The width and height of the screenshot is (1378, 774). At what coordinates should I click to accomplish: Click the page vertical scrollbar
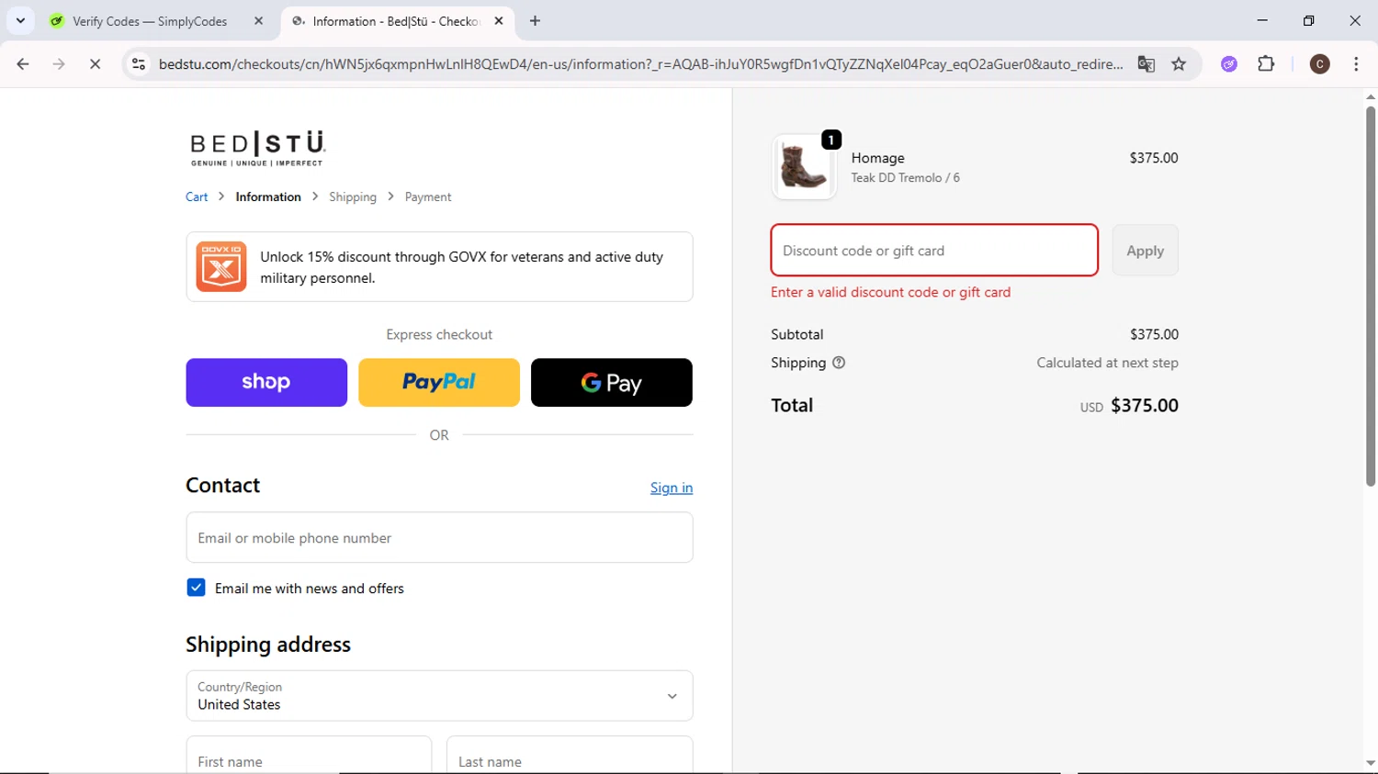pos(1370,296)
